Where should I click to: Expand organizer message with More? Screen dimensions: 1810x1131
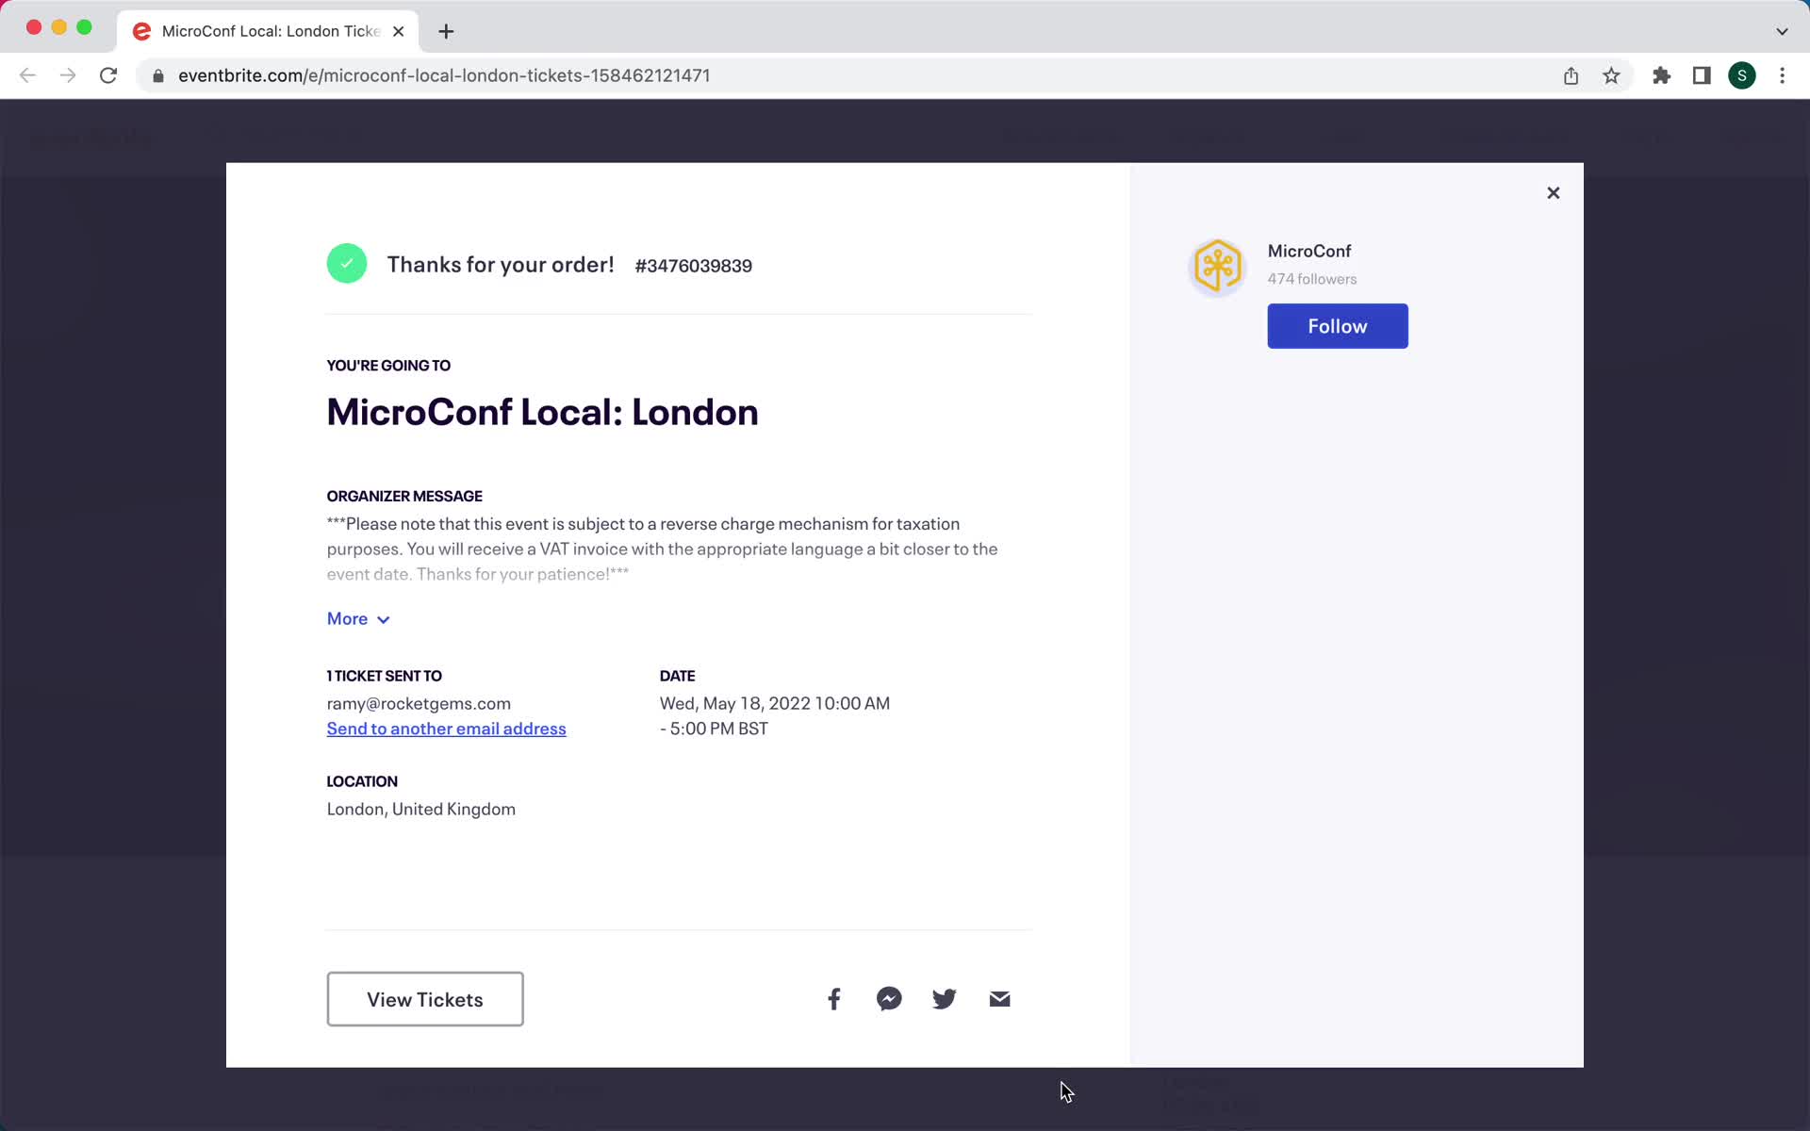tap(358, 619)
